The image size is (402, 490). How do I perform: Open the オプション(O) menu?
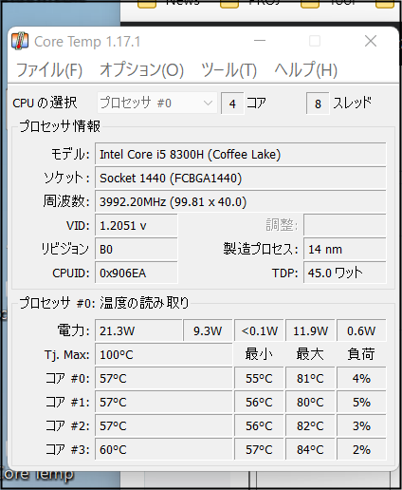tap(141, 70)
